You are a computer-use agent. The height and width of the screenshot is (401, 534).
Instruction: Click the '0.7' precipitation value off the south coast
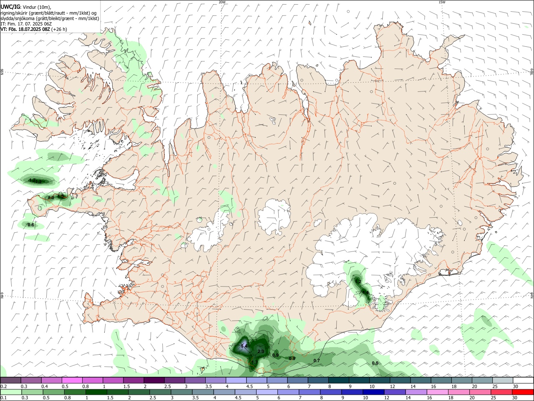pyautogui.click(x=317, y=360)
